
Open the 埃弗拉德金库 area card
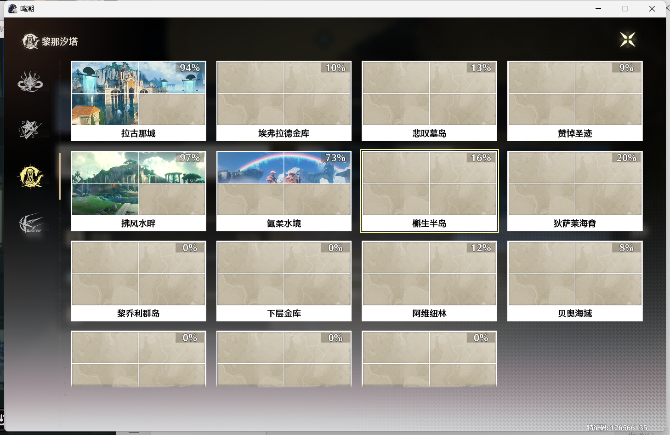click(x=284, y=101)
